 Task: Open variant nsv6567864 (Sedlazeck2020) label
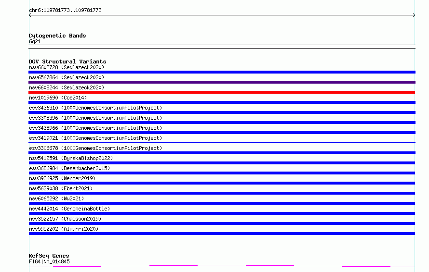click(x=67, y=77)
